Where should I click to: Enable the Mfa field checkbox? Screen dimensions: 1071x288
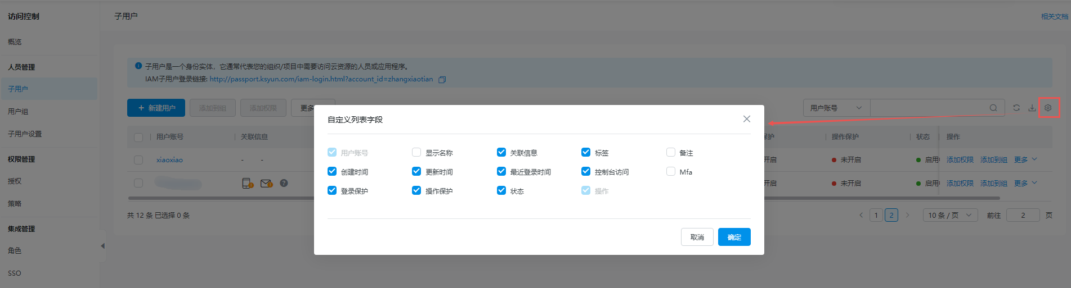671,172
